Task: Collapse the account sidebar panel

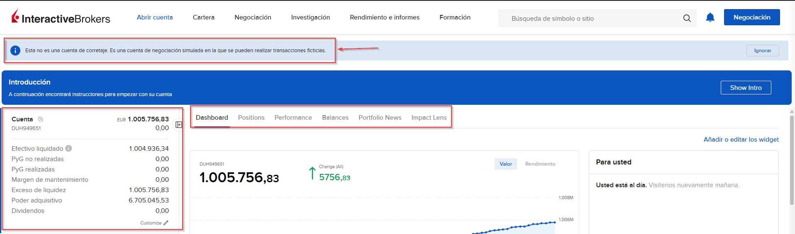Action: point(179,125)
